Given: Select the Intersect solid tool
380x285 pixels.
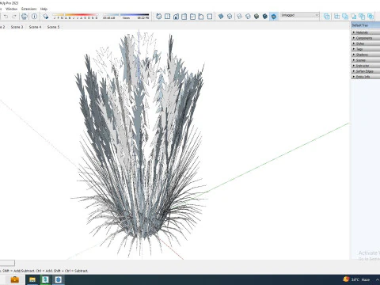Looking at the screenshot, I should [x=336, y=17].
